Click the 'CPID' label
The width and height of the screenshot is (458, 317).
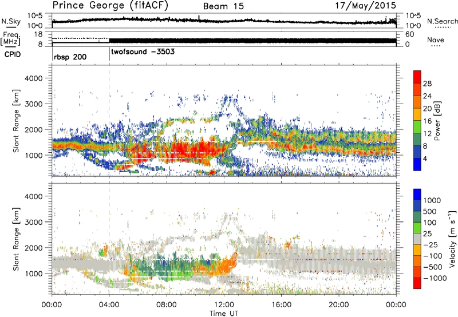pyautogui.click(x=12, y=54)
